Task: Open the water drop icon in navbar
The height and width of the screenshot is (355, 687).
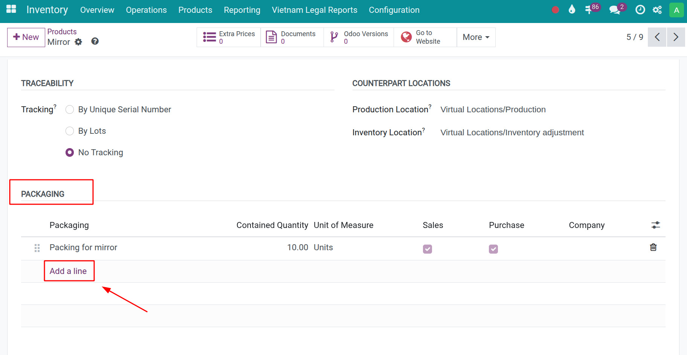Action: [572, 10]
